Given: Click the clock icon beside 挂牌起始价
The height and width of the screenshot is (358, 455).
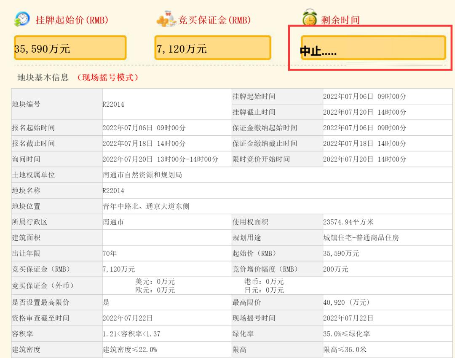Looking at the screenshot, I should point(22,19).
